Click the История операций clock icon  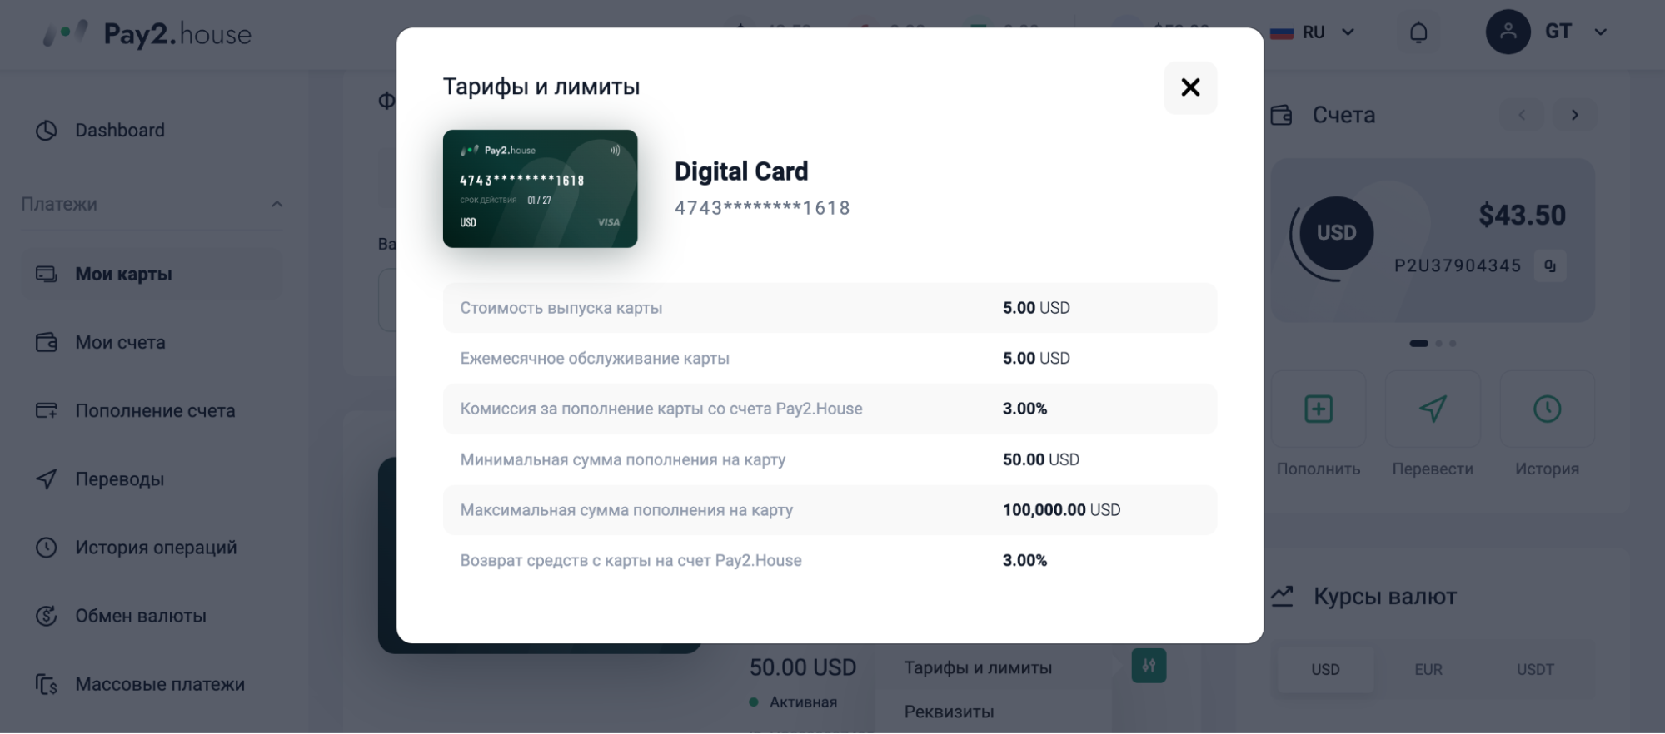(x=47, y=548)
